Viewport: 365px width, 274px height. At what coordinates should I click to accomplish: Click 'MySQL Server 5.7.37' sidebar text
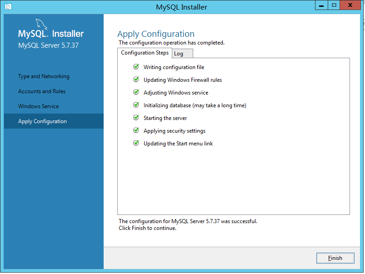pos(49,45)
